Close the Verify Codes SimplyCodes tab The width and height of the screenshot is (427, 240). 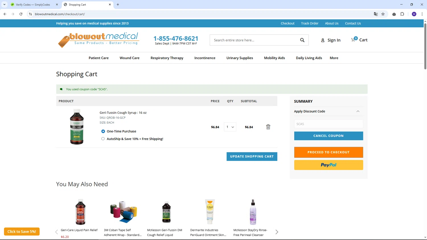[x=57, y=5]
